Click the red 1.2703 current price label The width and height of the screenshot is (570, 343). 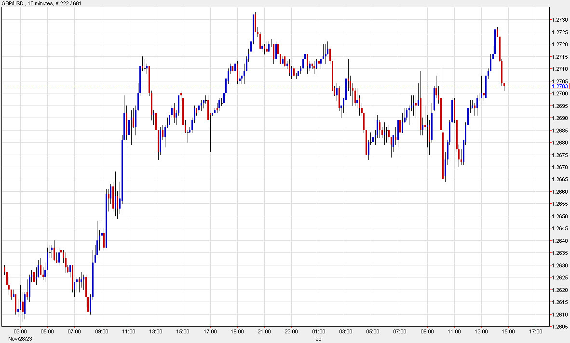[x=560, y=86]
